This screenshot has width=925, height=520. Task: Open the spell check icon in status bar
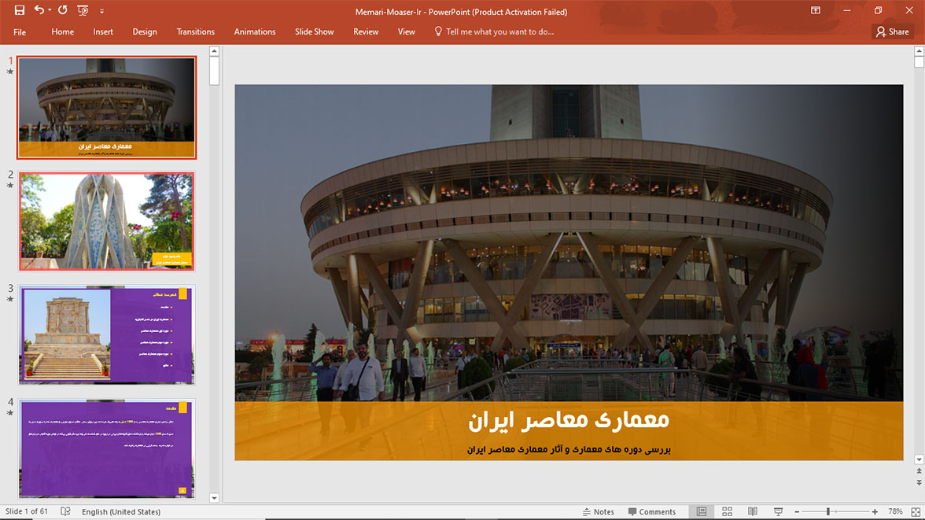point(65,511)
